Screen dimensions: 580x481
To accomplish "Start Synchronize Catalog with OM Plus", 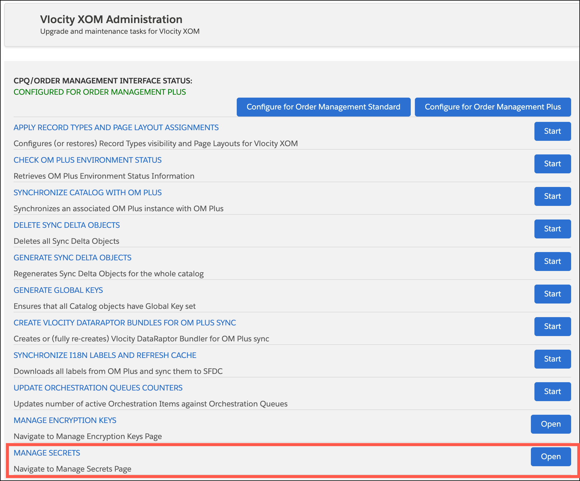I will (552, 196).
